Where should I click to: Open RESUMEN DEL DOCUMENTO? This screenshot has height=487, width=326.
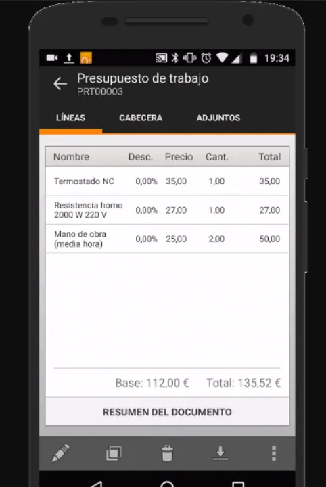point(167,412)
